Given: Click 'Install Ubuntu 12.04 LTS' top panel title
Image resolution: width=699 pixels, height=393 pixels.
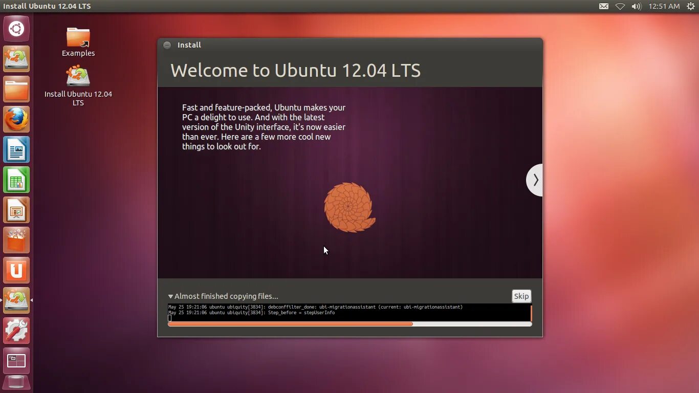Looking at the screenshot, I should (x=47, y=6).
